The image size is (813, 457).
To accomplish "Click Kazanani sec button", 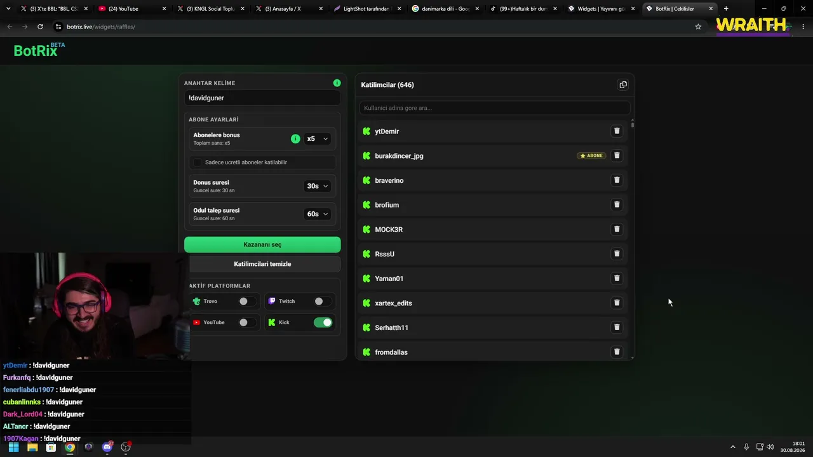I will 262,244.
